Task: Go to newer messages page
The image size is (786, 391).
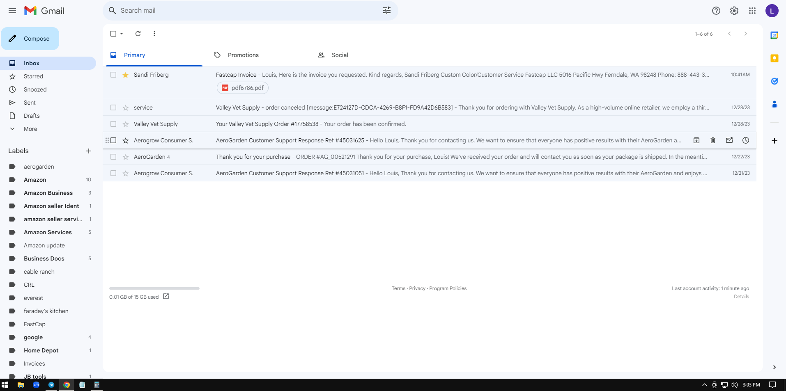Action: [x=729, y=34]
